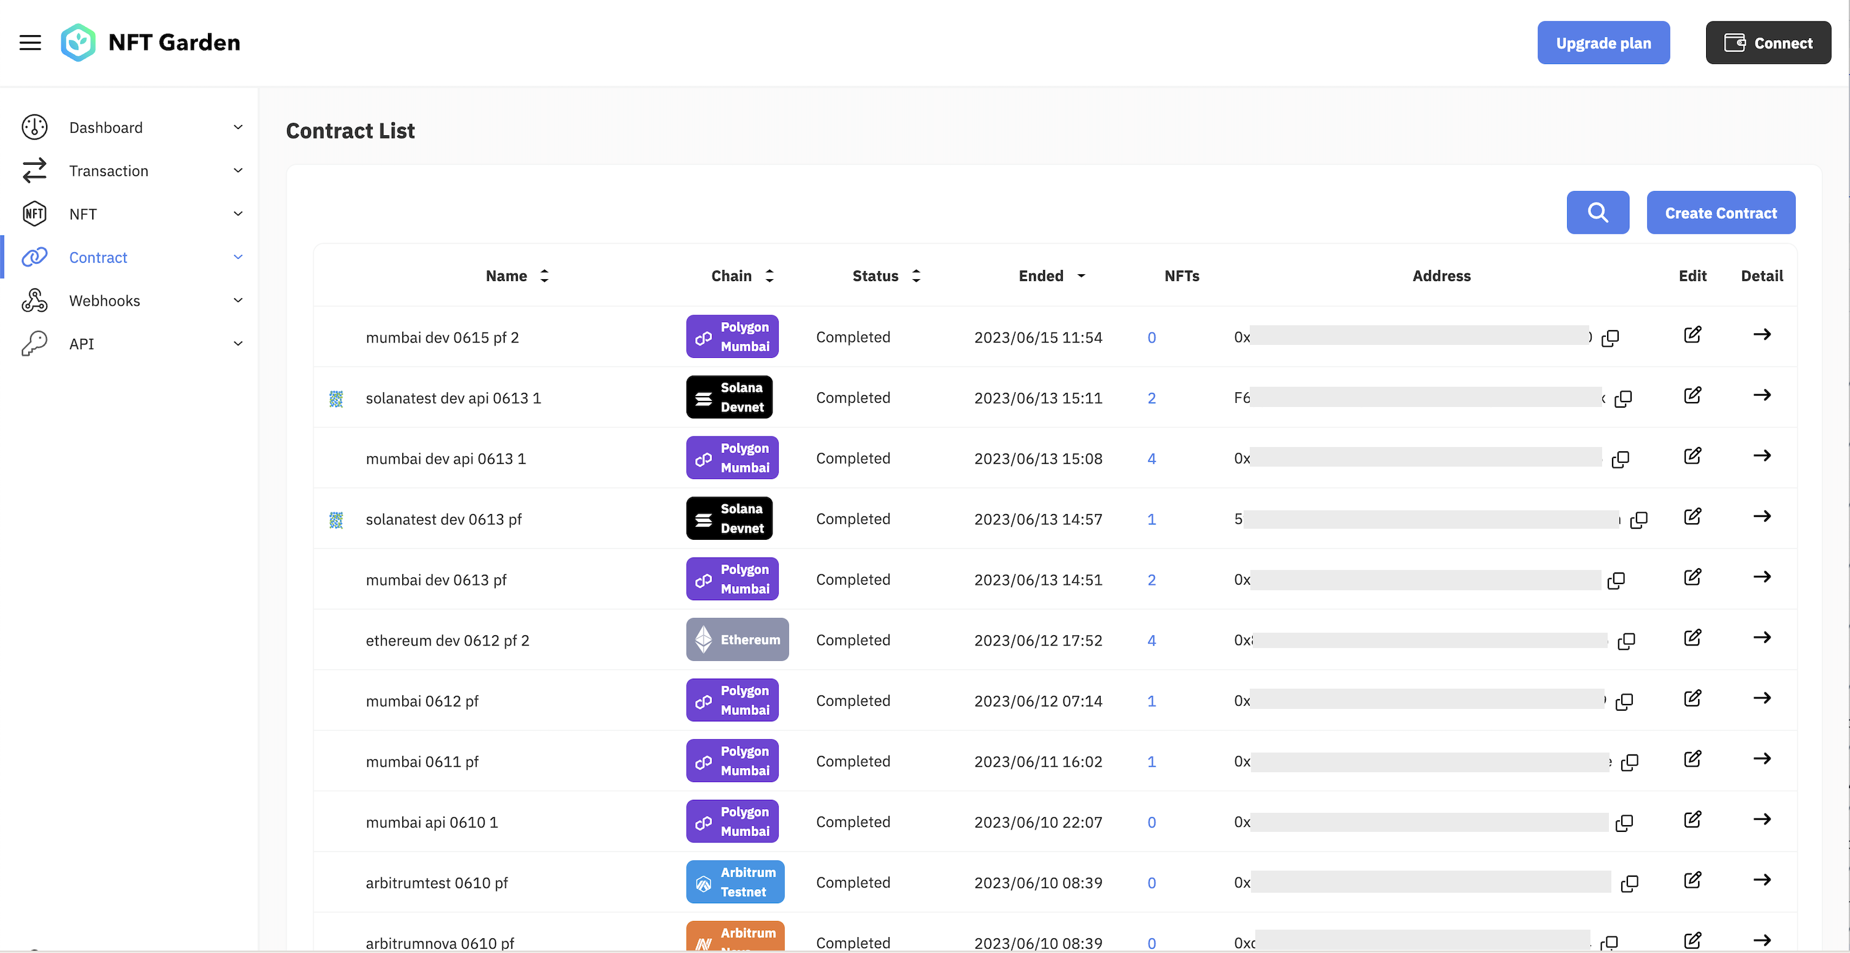Open the hamburger menu icon
Image resolution: width=1850 pixels, height=953 pixels.
pos(30,42)
